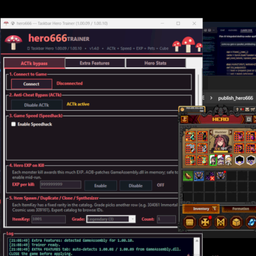Switch to the game's Inventory tab
The image size is (256, 256).
201,209
